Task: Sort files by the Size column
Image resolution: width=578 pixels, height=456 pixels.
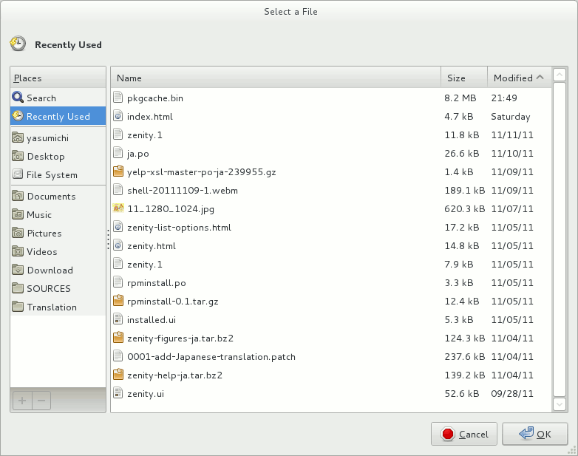Action: 457,78
